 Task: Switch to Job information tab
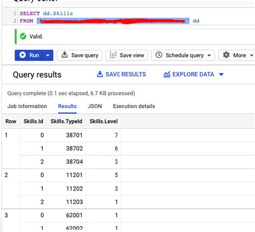pos(27,106)
